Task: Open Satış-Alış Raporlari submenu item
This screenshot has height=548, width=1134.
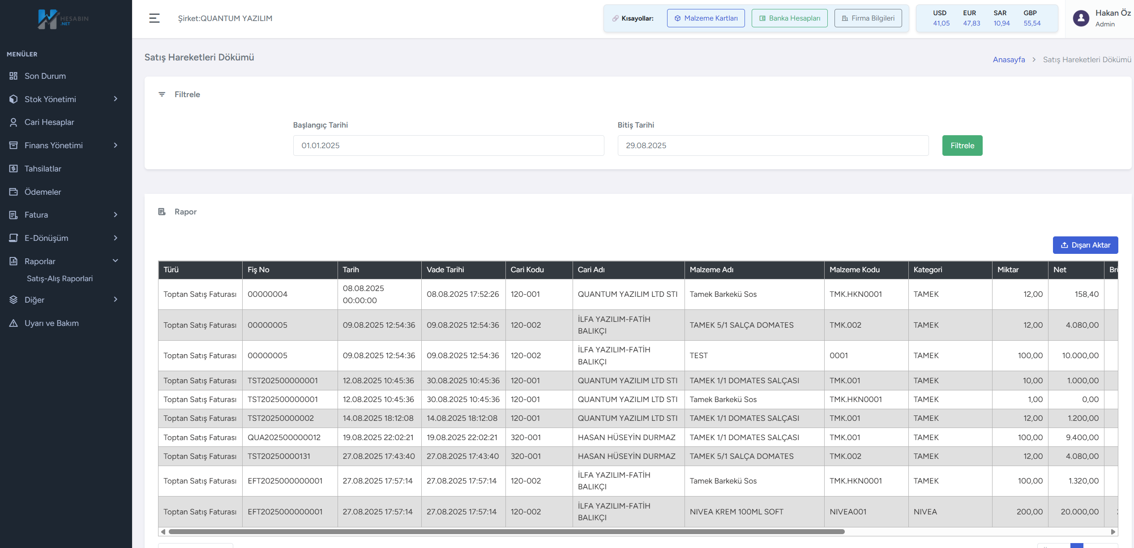Action: click(60, 278)
